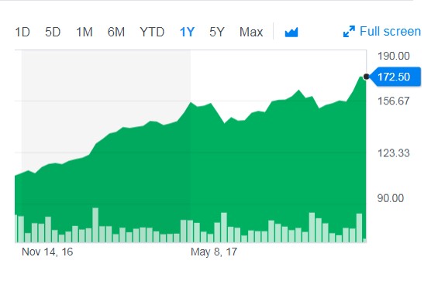The width and height of the screenshot is (431, 281).
Task: Click the full screen expand arrows icon
Action: [349, 32]
